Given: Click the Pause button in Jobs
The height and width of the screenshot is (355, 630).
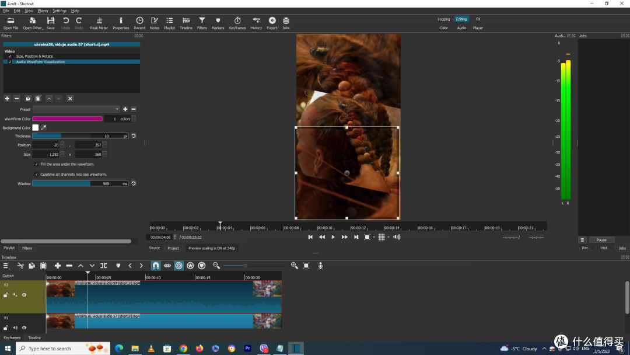Looking at the screenshot, I should 601,239.
